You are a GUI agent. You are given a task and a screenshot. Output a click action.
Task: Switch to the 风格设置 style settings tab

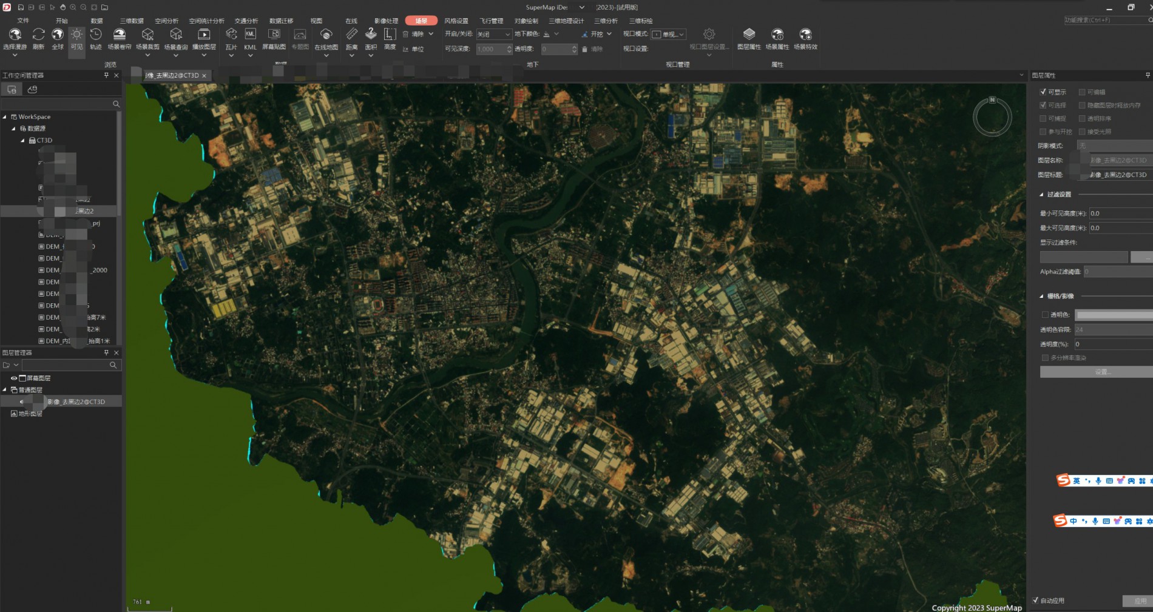pos(456,21)
